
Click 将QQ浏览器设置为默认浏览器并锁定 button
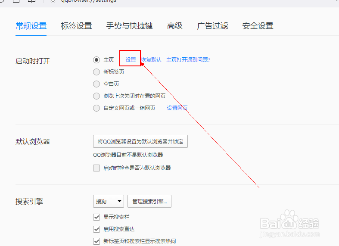[140, 141]
